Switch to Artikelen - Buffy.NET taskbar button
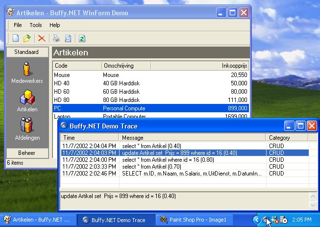320x227 pixels. click(38, 220)
